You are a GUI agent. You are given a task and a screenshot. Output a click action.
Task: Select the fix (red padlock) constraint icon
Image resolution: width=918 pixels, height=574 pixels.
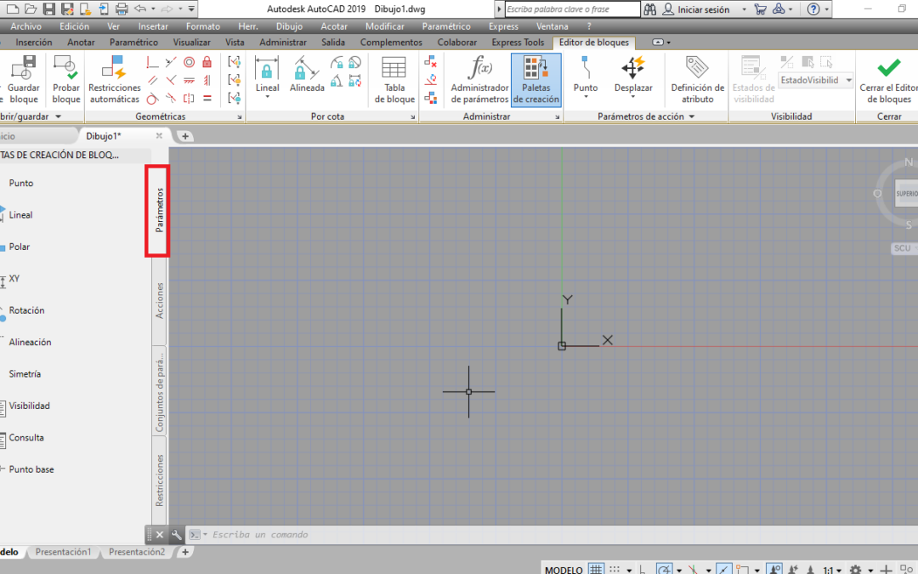207,62
